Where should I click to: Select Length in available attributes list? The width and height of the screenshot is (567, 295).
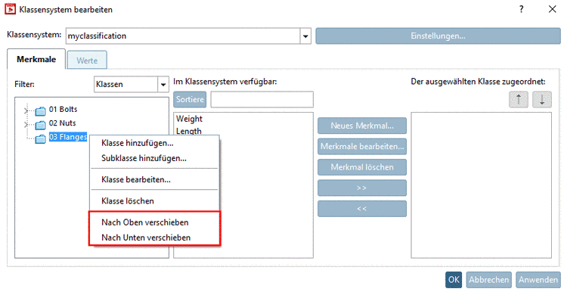(189, 131)
